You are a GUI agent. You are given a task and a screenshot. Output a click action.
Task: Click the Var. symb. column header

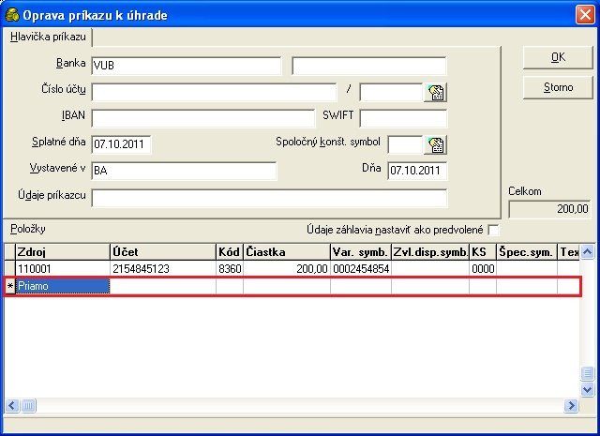(360, 252)
